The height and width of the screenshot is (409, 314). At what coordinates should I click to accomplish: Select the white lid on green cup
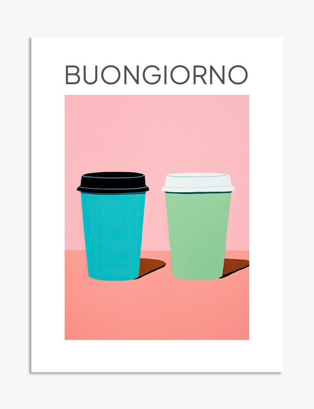click(198, 183)
